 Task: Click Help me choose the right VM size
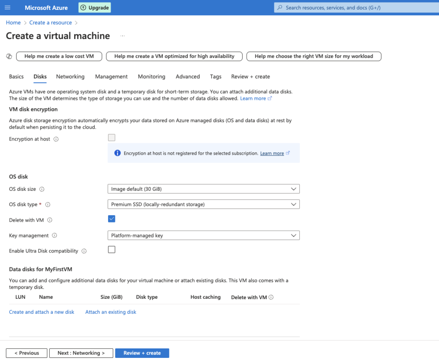[313, 56]
